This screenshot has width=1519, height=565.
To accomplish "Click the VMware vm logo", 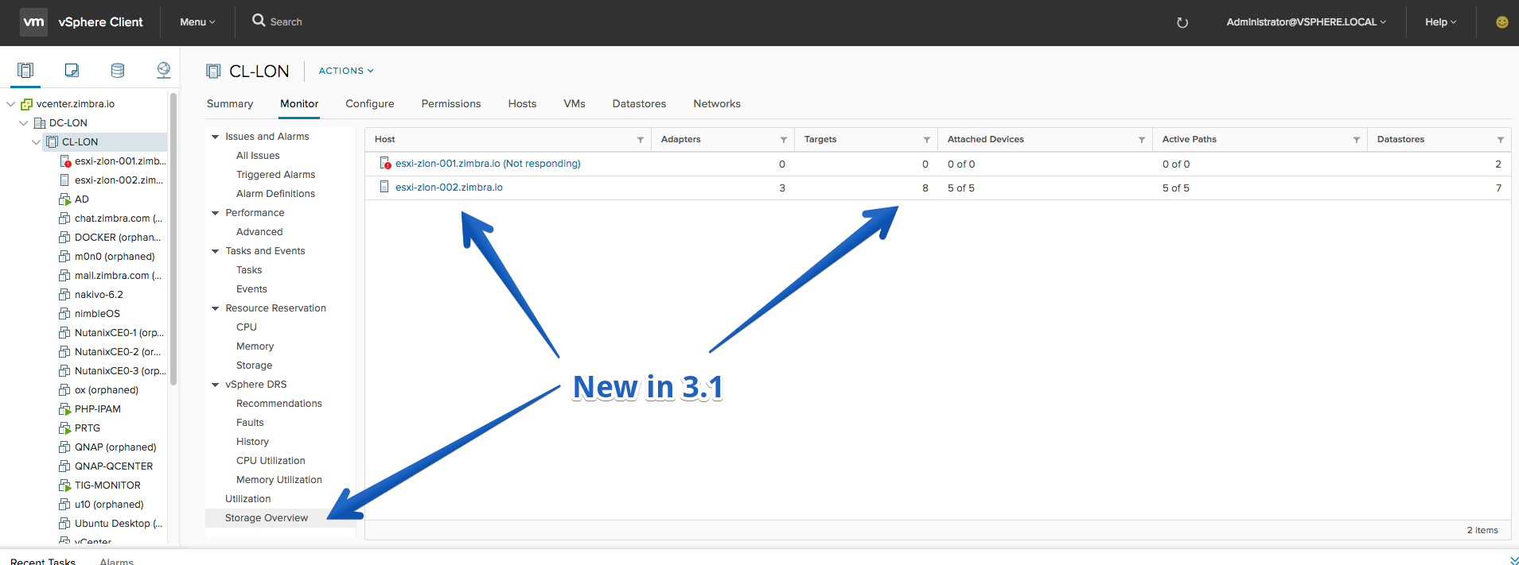I will click(33, 22).
